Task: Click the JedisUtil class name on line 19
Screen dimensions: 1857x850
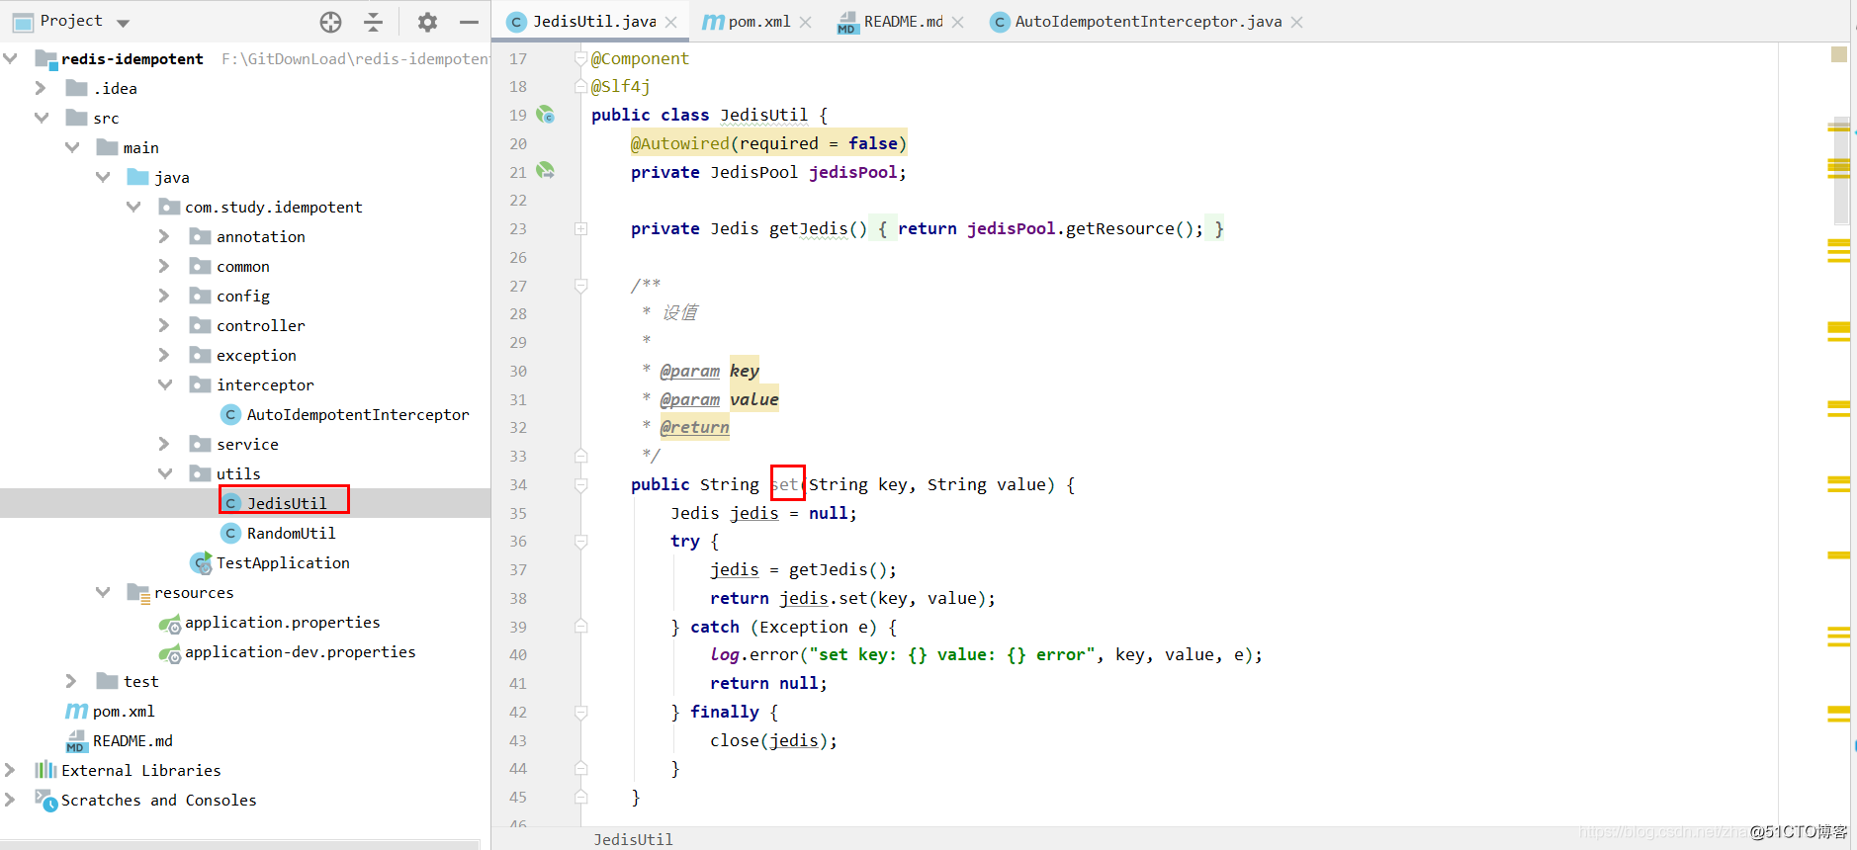Action: click(763, 115)
